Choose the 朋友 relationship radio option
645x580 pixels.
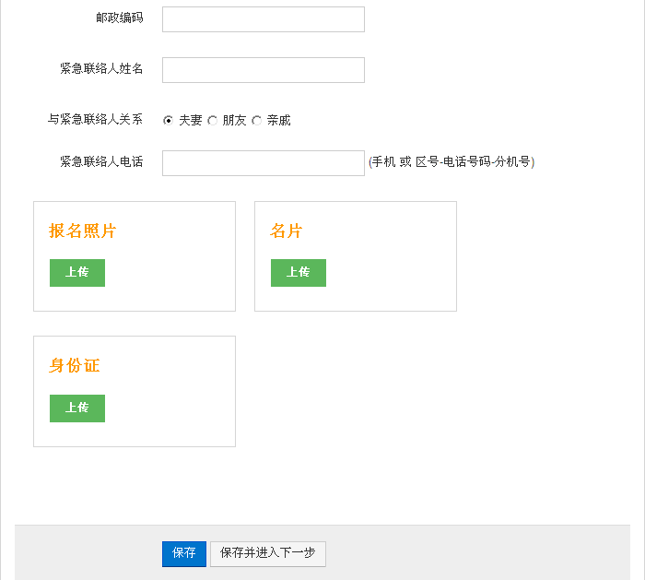pos(212,121)
